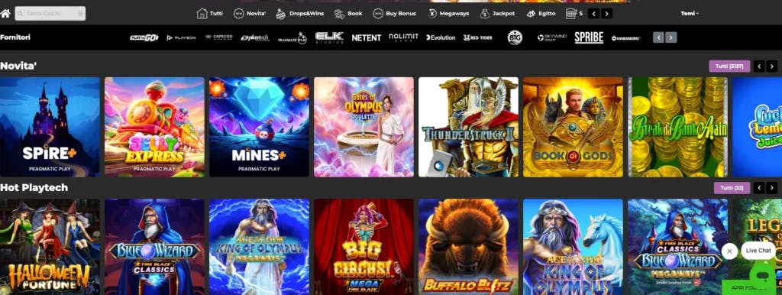Expand the Temi dropdown
This screenshot has height=295, width=782.
[690, 14]
